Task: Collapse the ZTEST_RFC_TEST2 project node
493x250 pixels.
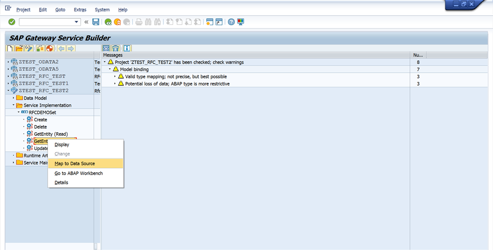Action: click(x=8, y=91)
